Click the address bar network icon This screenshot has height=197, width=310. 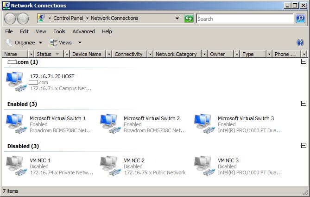41,18
